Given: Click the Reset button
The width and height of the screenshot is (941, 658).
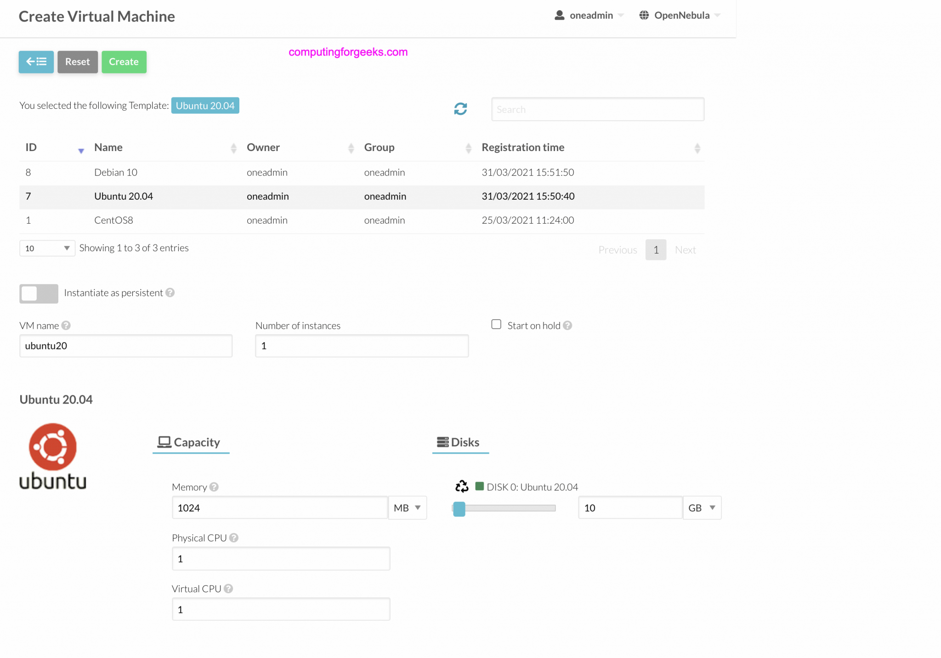Looking at the screenshot, I should [77, 62].
